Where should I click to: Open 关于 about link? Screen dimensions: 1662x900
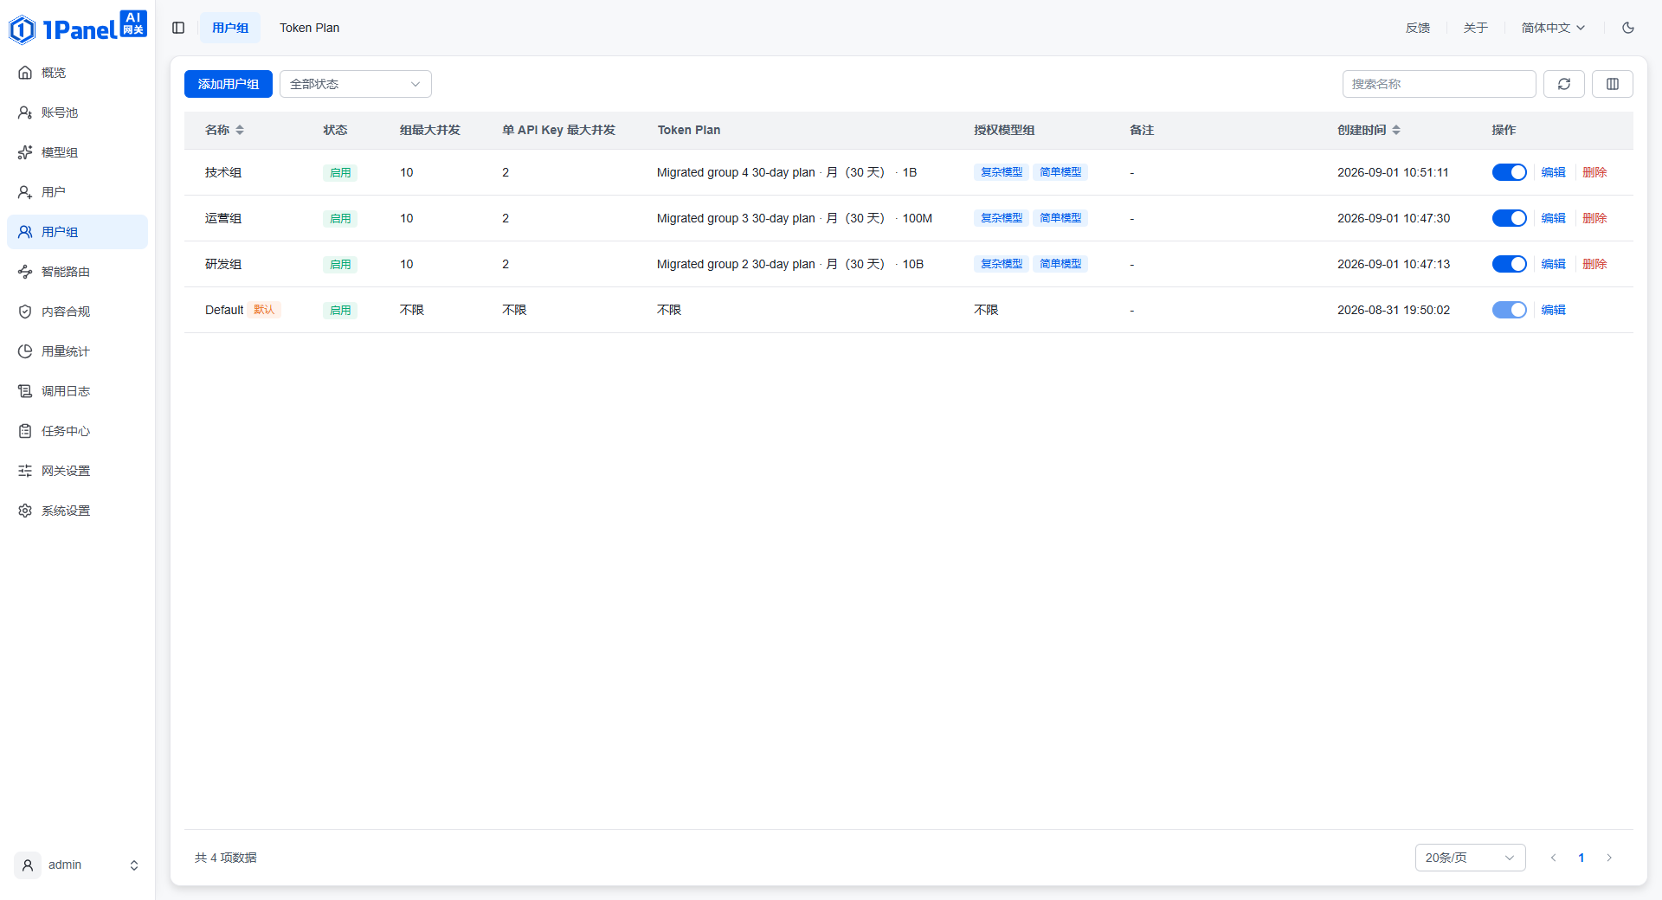tap(1476, 28)
